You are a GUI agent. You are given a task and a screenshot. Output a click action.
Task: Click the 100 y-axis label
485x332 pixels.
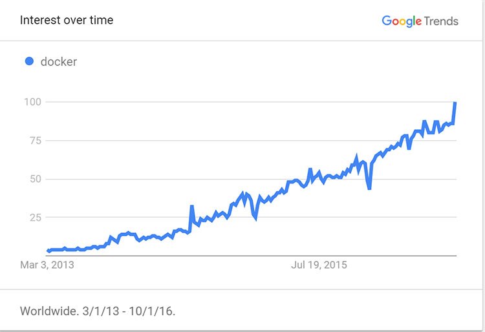[x=32, y=101]
